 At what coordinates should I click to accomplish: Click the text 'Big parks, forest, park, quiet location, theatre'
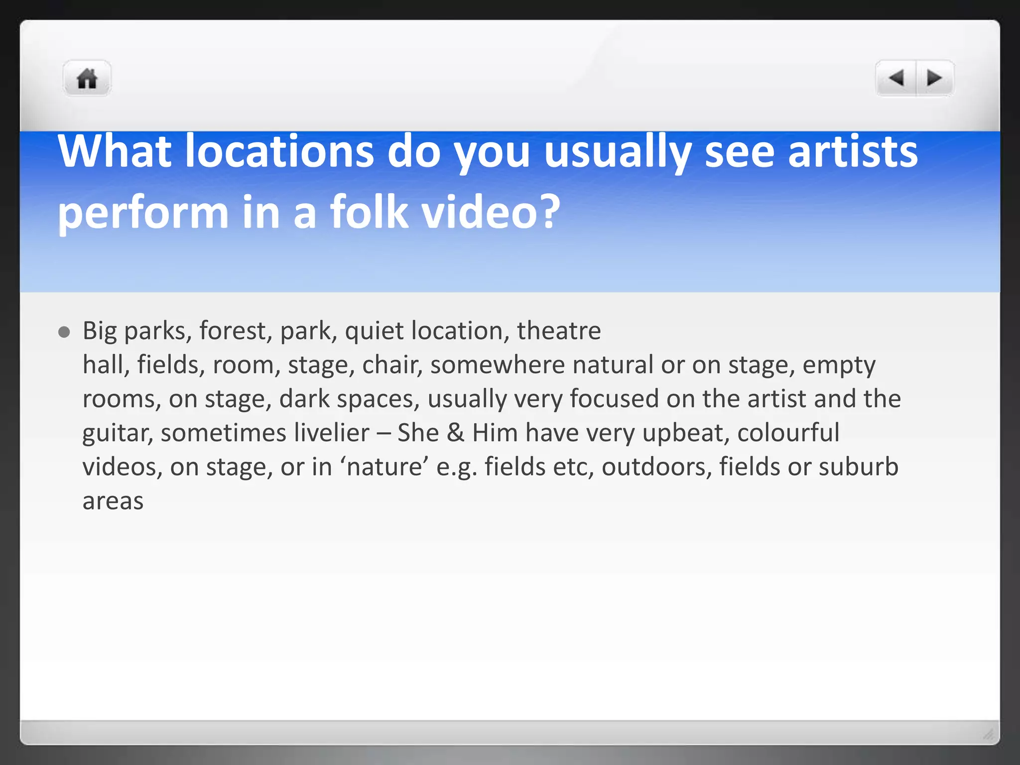coord(342,331)
